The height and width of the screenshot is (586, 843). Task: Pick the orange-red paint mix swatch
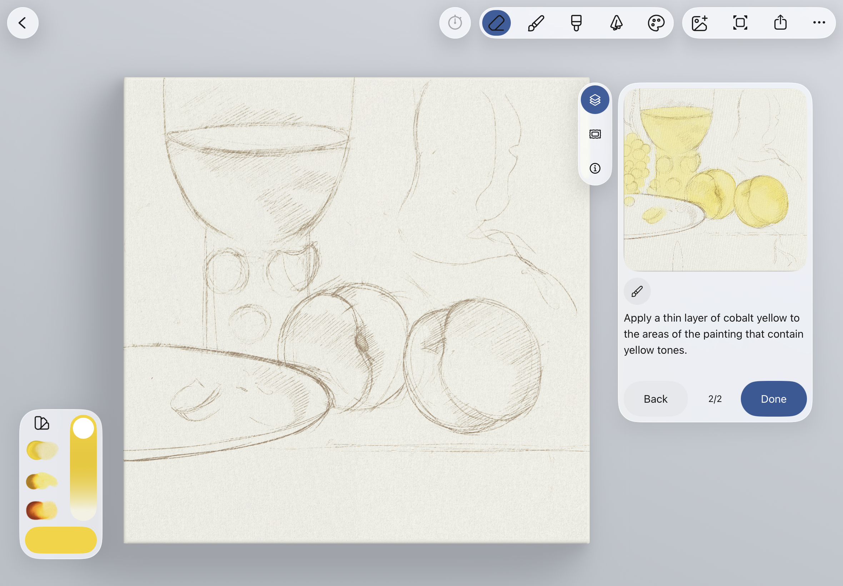tap(41, 510)
